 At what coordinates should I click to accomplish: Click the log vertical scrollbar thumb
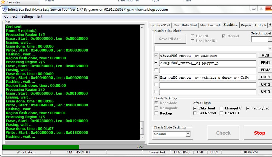click(142, 128)
